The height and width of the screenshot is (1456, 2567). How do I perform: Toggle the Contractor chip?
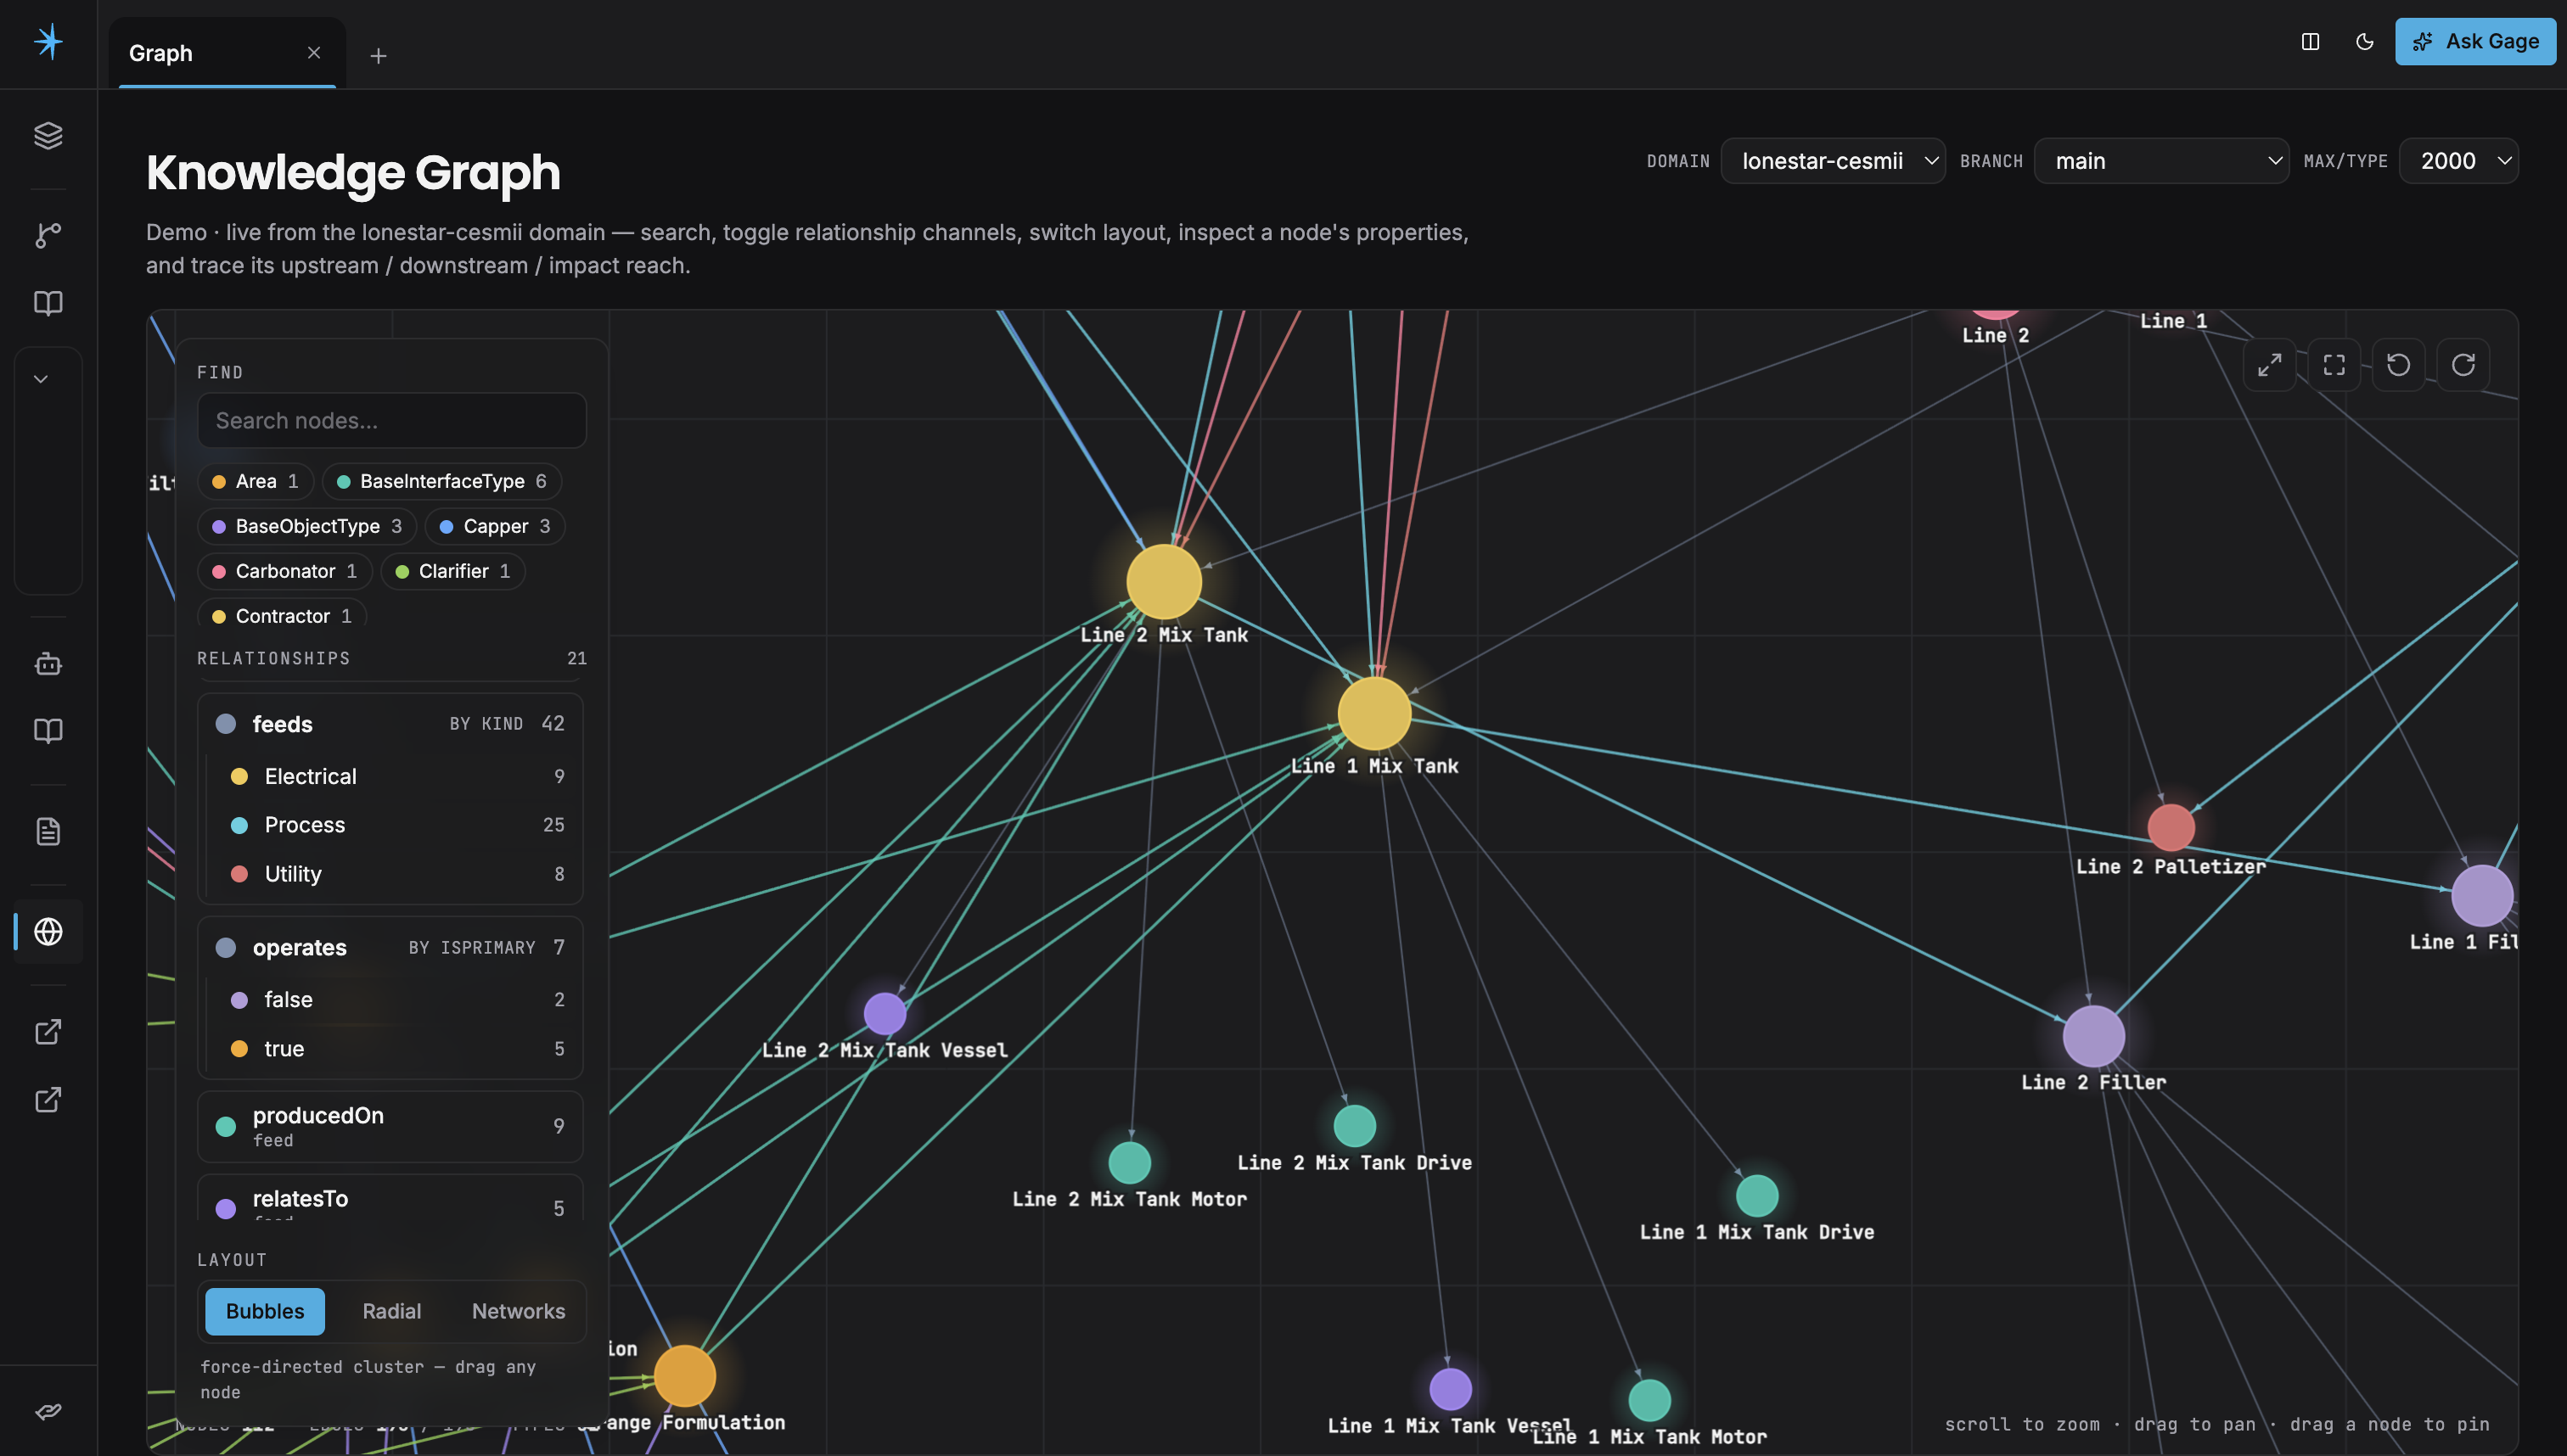(x=282, y=616)
